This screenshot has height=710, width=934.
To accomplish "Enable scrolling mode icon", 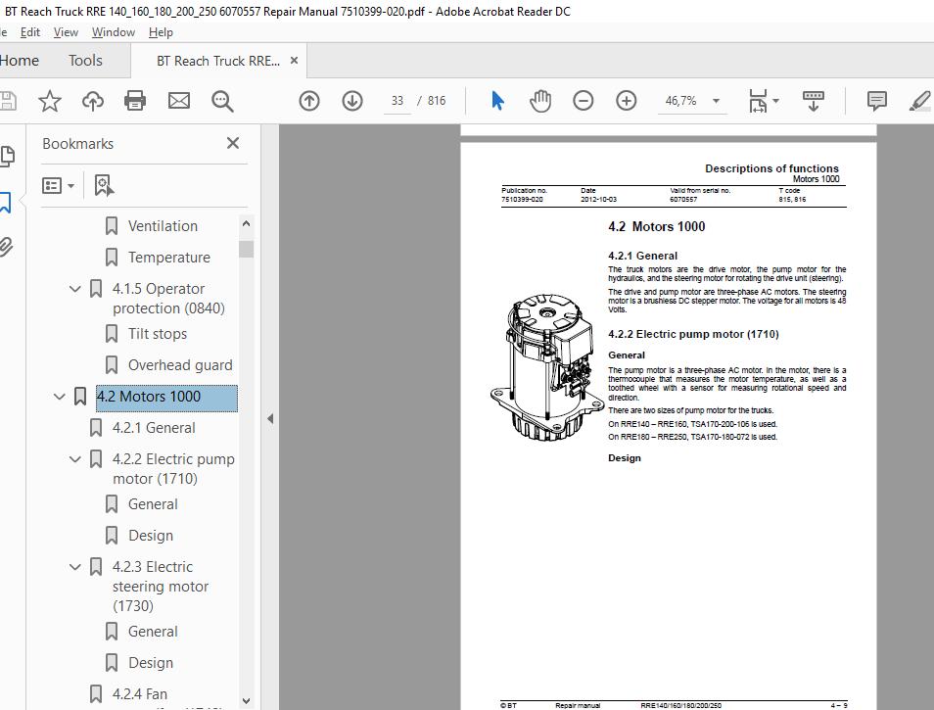I will pos(813,101).
